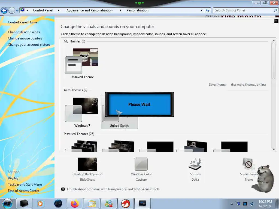Click Get more themes online link
Viewport: 279px width, 209px height.
click(x=248, y=85)
